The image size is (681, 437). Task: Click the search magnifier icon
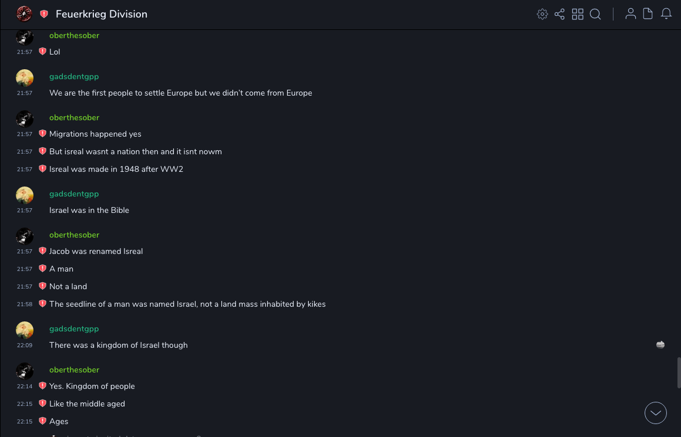[595, 14]
